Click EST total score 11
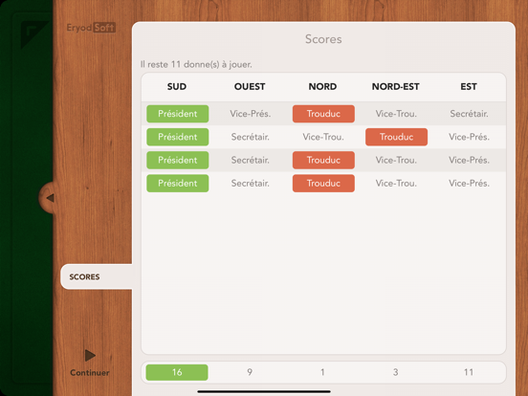528x396 pixels. tap(469, 372)
